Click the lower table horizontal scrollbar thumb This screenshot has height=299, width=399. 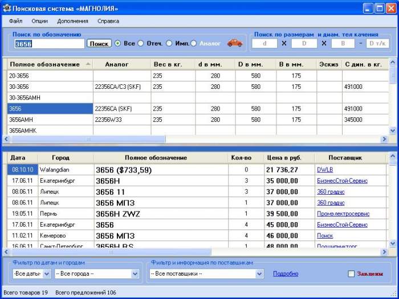[x=111, y=252]
